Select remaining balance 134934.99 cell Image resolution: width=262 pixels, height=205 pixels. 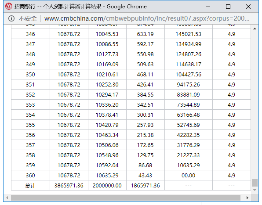pos(188,44)
